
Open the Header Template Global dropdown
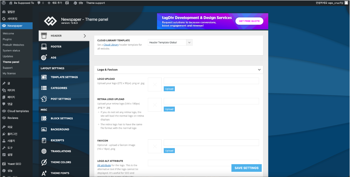170,42
